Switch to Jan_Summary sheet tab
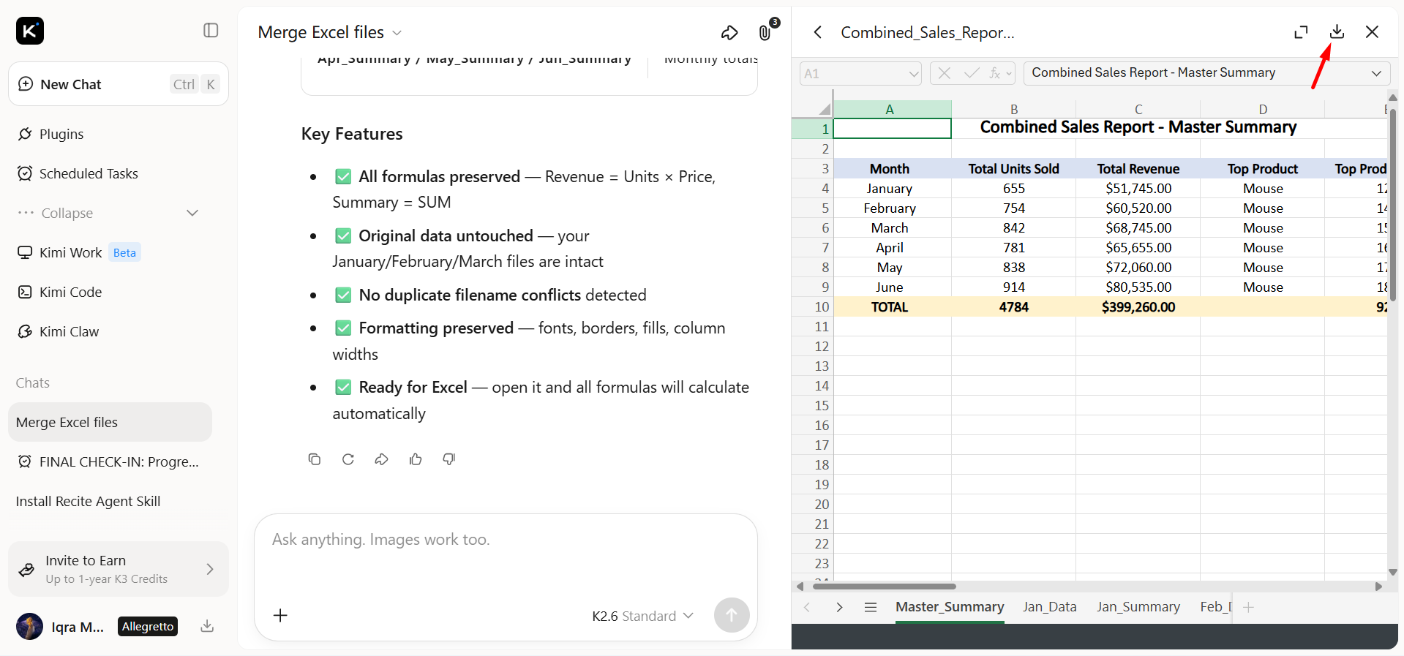This screenshot has height=656, width=1404. (x=1138, y=607)
